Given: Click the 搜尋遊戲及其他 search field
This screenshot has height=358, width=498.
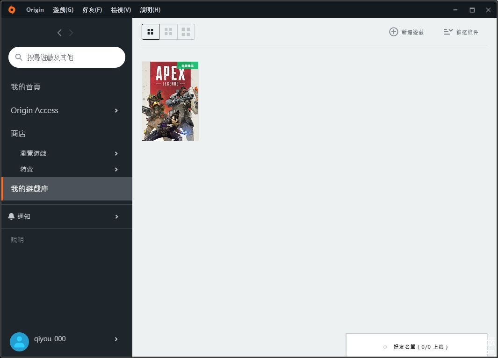Looking at the screenshot, I should 67,57.
